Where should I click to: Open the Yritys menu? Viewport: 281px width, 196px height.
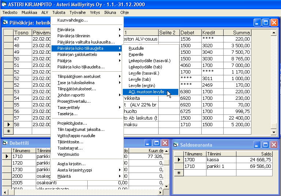pos(95,12)
